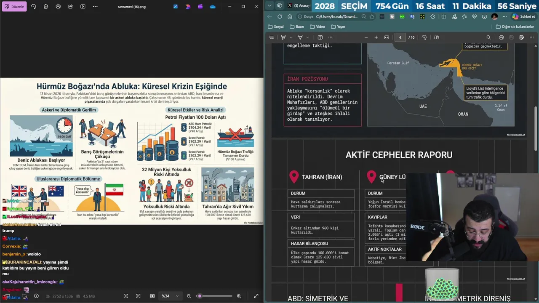The image size is (539, 303).
Task: Open browser tab list dropdown arrow
Action: tap(269, 5)
